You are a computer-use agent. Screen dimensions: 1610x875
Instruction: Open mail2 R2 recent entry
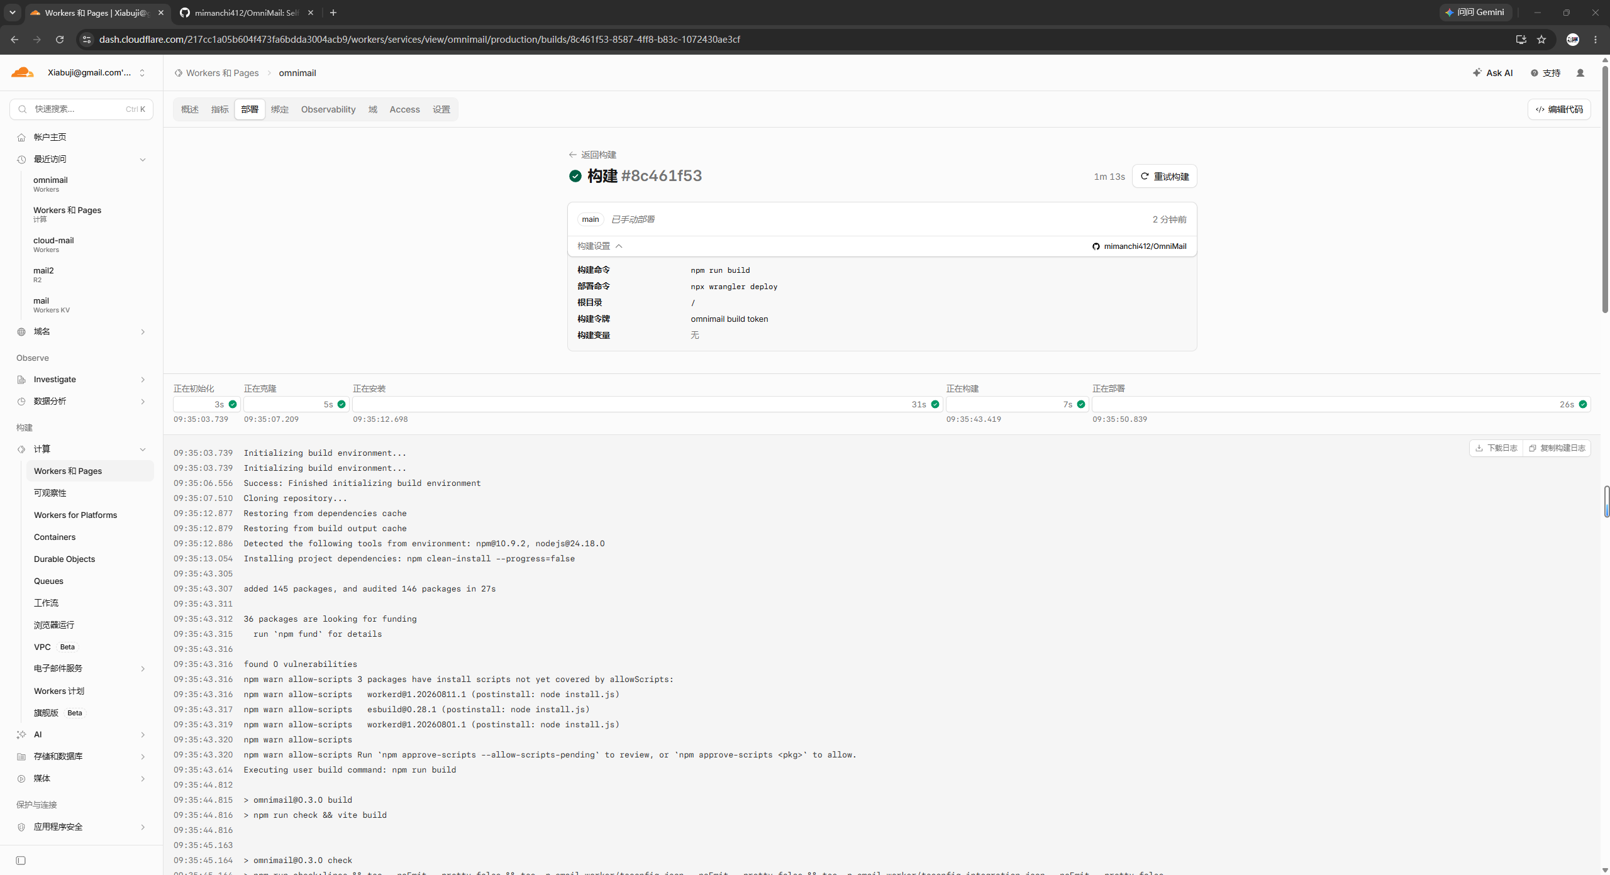pyautogui.click(x=43, y=275)
